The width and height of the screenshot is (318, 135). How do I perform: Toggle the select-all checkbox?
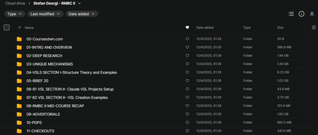(7, 28)
